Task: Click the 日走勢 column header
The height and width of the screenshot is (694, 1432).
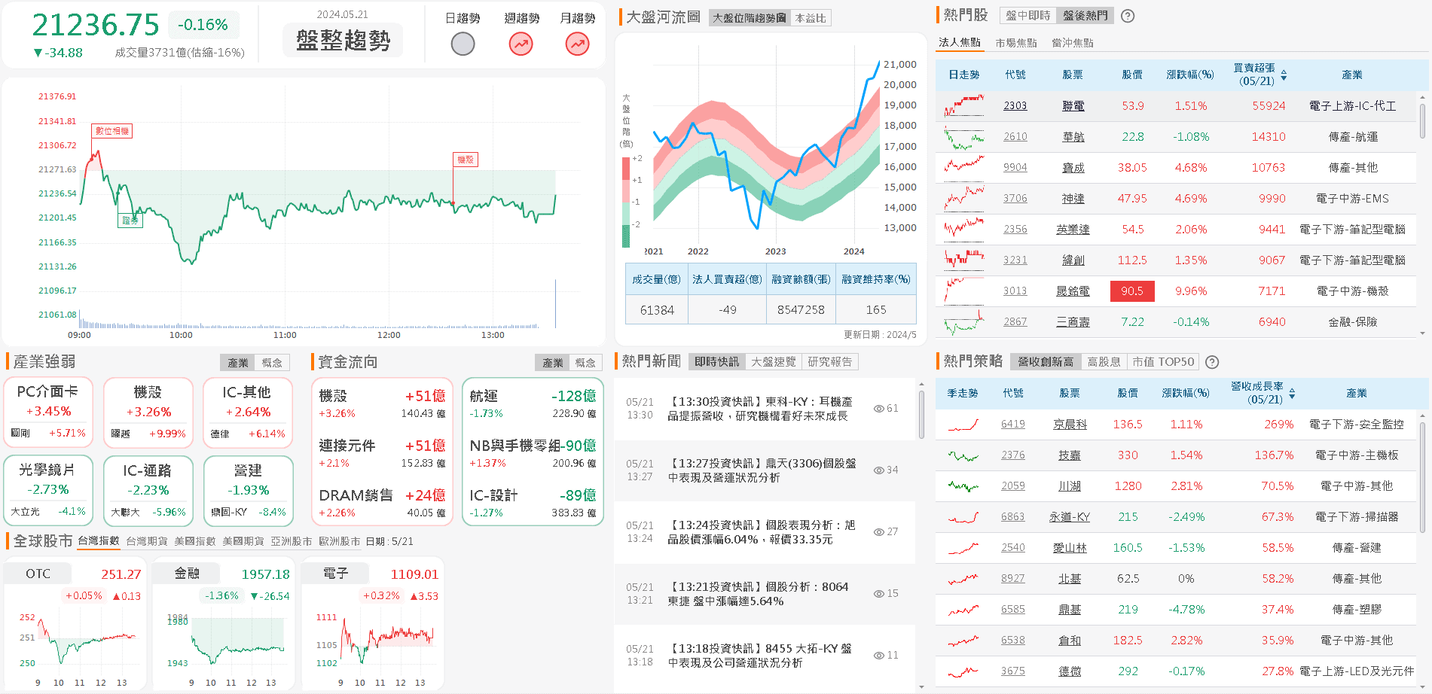Action: click(964, 75)
